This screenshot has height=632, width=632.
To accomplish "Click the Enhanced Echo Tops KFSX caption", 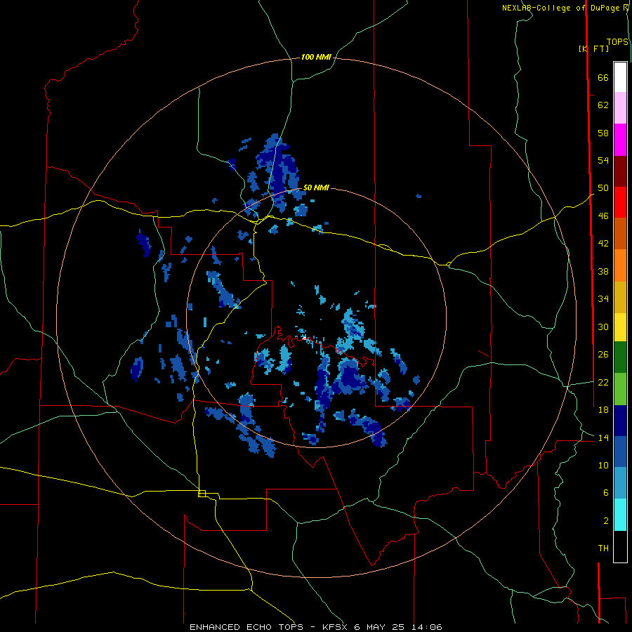I will (x=315, y=627).
